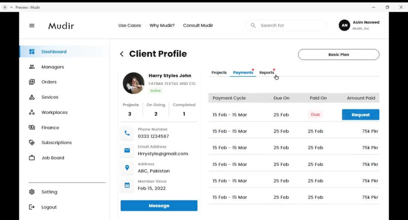Click the Basic Plan button
408x220 pixels.
(339, 54)
